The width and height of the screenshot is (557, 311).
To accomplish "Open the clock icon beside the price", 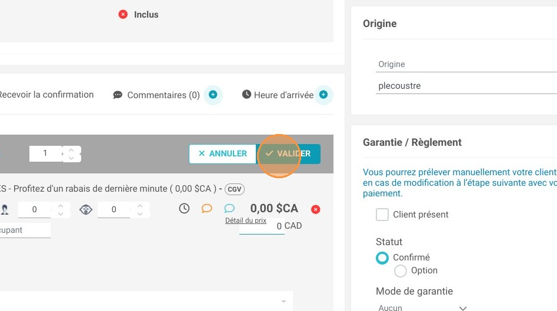I will [x=184, y=208].
